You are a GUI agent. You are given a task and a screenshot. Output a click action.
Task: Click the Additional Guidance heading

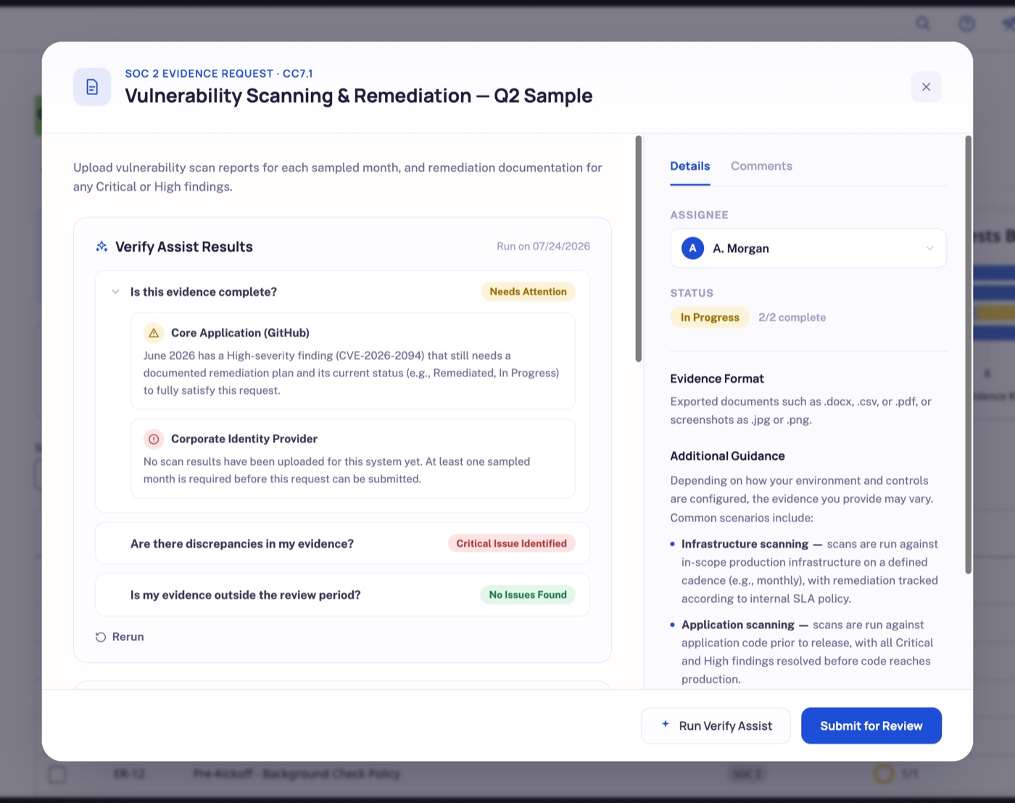tap(727, 456)
